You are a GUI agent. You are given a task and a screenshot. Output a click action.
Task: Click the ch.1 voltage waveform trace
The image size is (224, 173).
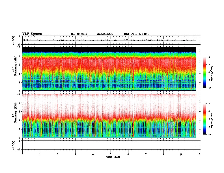[109, 40]
